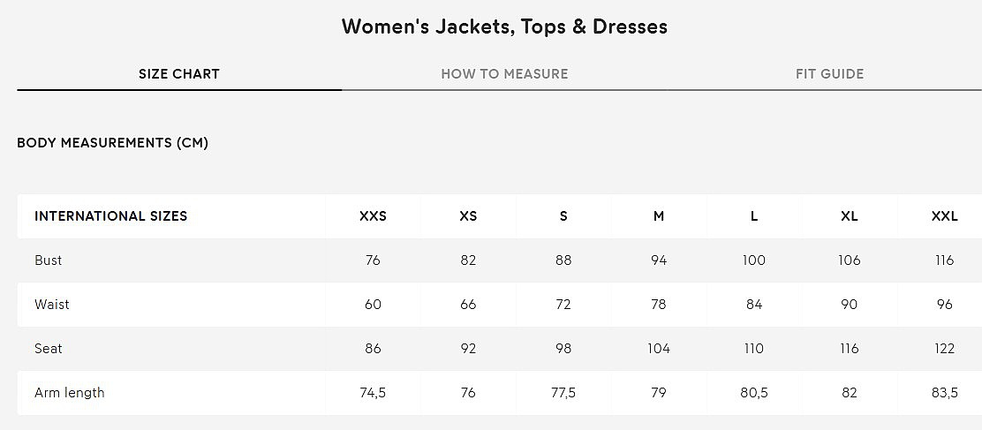The image size is (982, 430).
Task: Click the XXS size column header
Action: click(373, 216)
